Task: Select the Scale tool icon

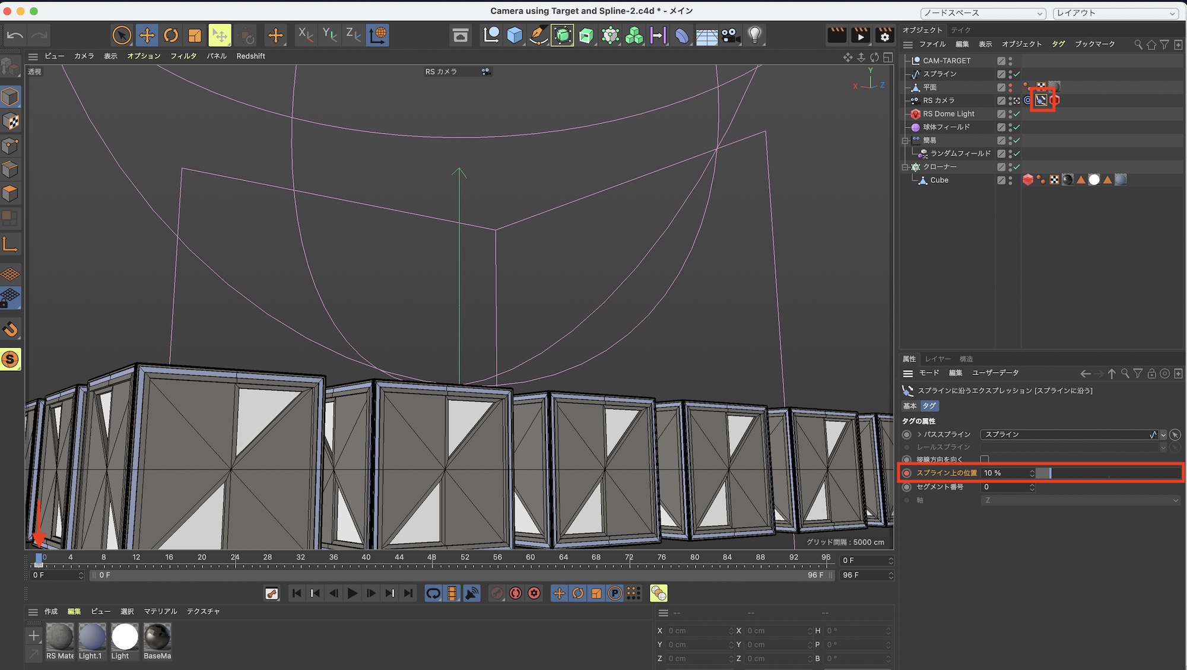Action: click(x=195, y=35)
